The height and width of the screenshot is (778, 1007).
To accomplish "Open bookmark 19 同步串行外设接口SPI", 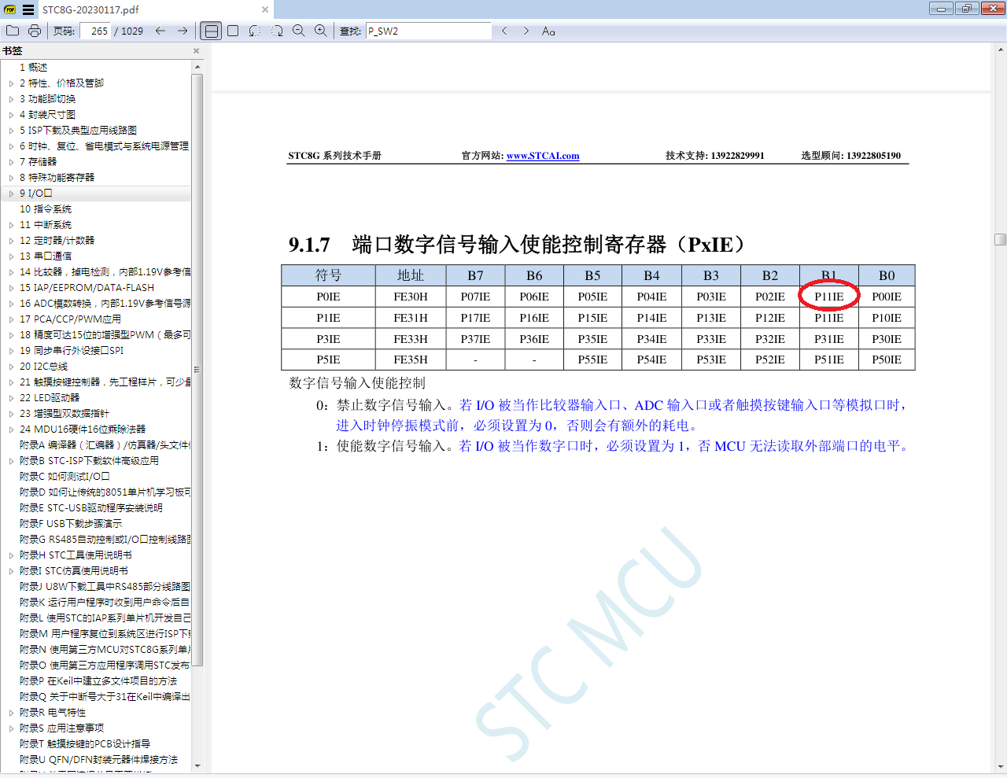I will click(72, 351).
